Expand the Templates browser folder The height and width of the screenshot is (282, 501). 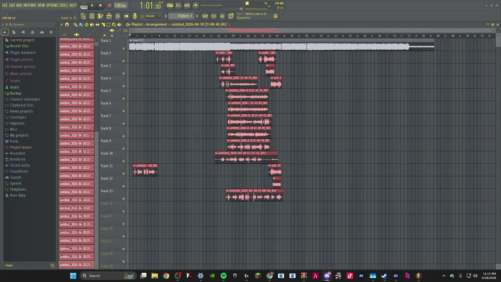[18, 189]
